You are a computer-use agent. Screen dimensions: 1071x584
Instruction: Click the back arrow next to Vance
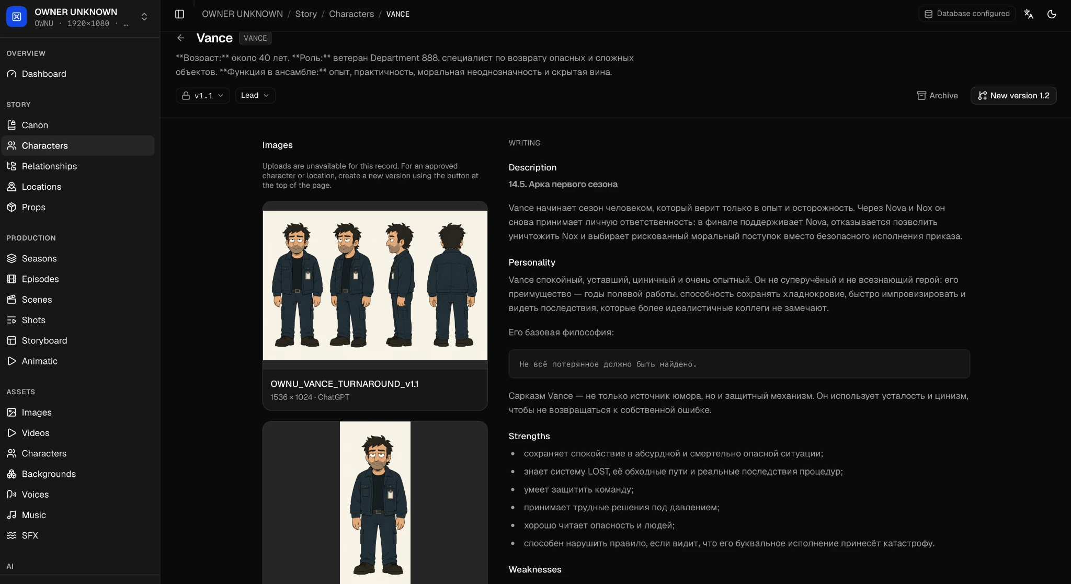pyautogui.click(x=181, y=38)
